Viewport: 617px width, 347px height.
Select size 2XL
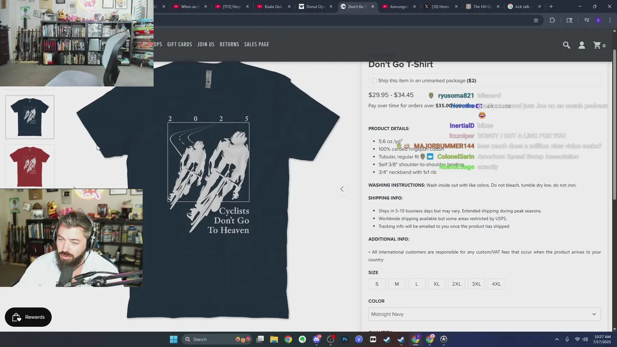[x=456, y=284]
